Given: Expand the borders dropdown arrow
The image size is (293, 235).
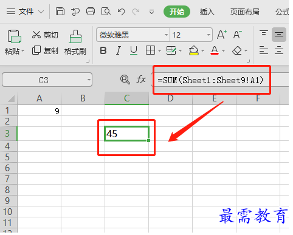Looking at the screenshot, I should [x=159, y=50].
